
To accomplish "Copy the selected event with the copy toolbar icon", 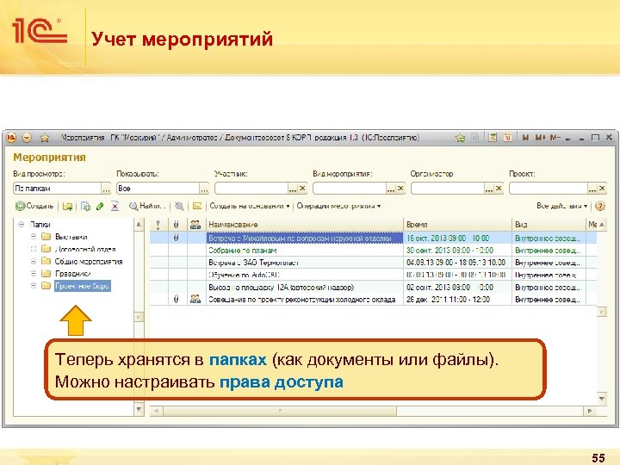I will point(85,206).
